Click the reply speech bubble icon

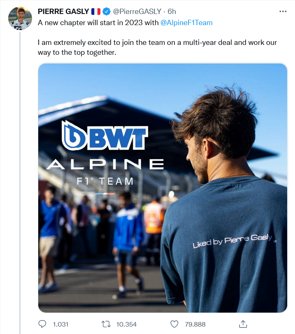click(42, 324)
